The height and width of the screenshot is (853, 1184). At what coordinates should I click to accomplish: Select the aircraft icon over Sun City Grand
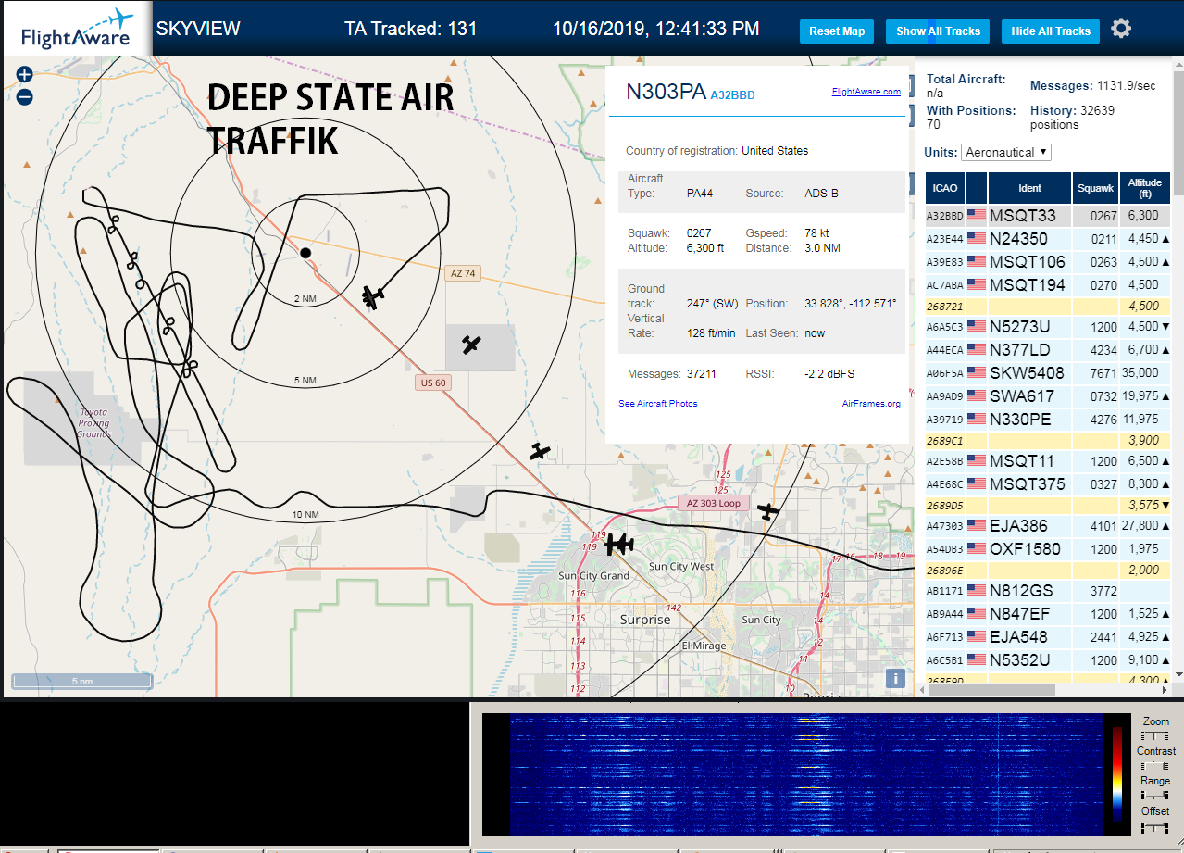(x=618, y=544)
